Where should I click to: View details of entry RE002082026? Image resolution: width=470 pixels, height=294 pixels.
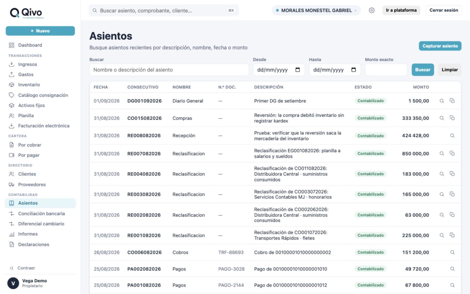(442, 215)
